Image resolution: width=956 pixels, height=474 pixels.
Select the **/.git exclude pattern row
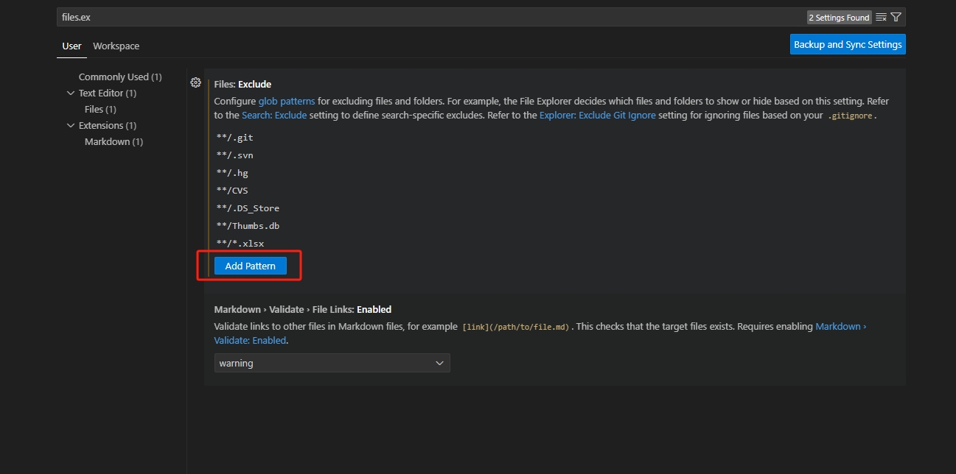coord(235,138)
